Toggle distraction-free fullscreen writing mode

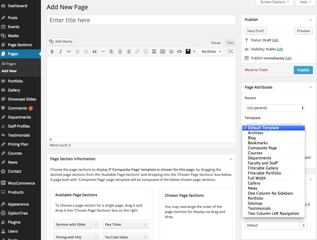(230, 51)
